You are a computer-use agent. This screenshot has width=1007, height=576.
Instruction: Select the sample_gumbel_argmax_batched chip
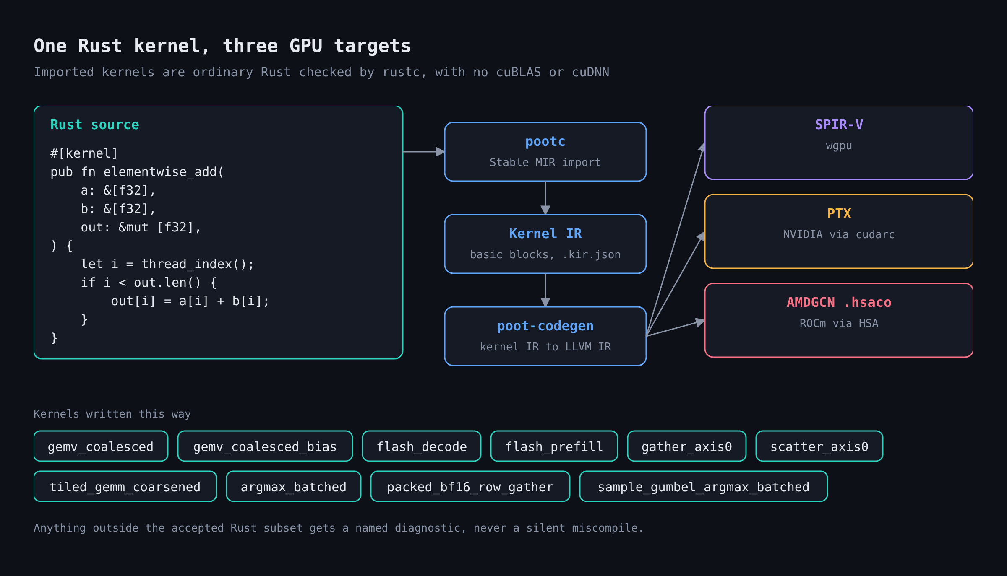(x=704, y=486)
